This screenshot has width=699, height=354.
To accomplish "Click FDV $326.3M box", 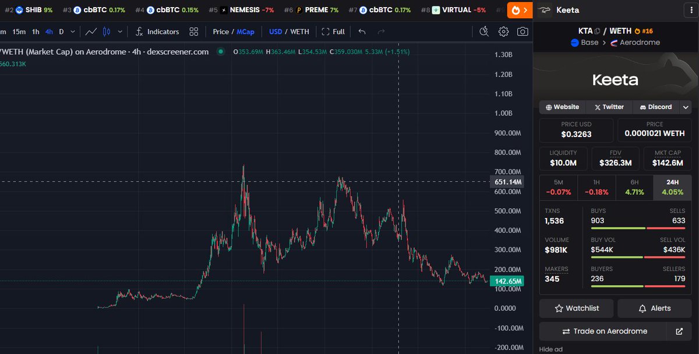I will (x=615, y=159).
